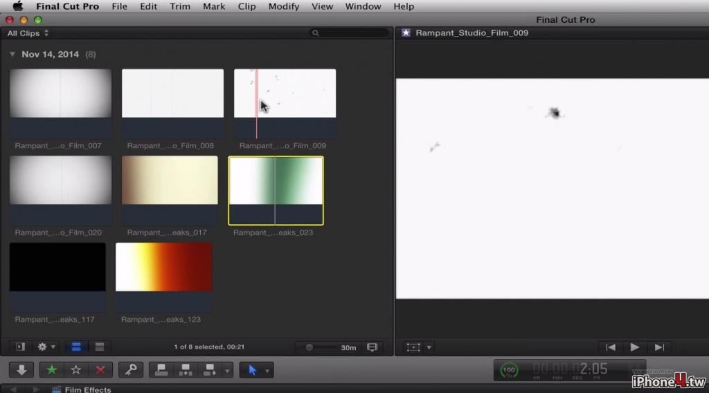The image size is (709, 393).
Task: Open the Keyword Editor key icon
Action: click(131, 370)
